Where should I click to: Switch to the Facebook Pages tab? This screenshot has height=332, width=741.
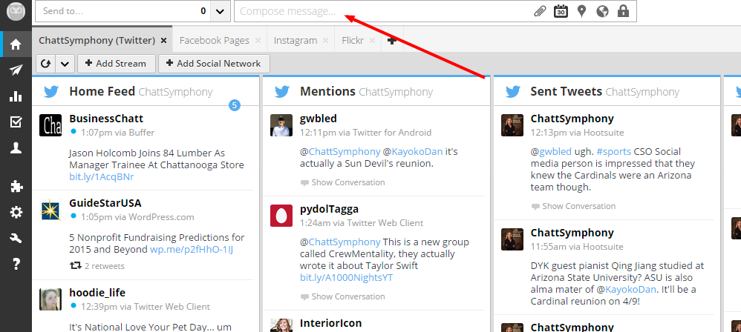click(x=215, y=41)
